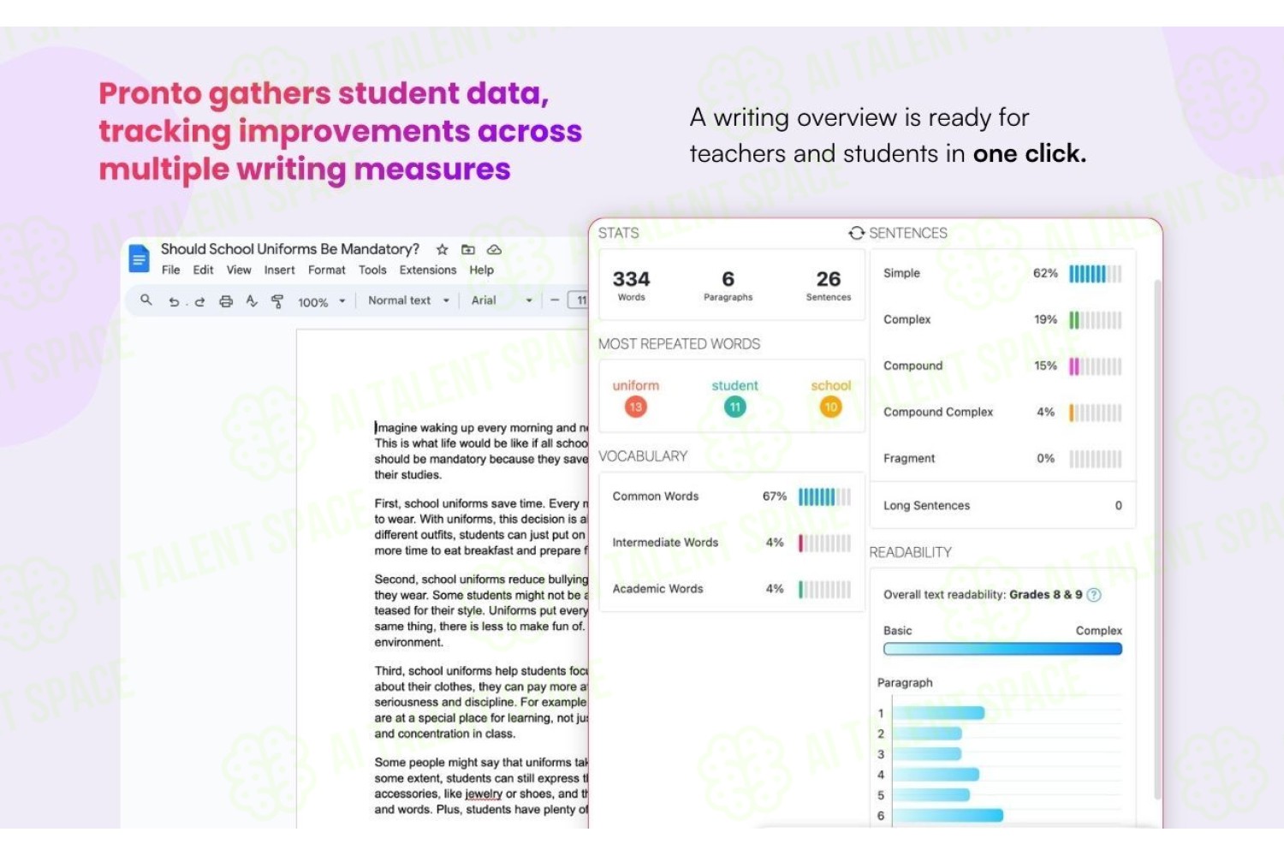Open the Insert menu

coord(279,270)
